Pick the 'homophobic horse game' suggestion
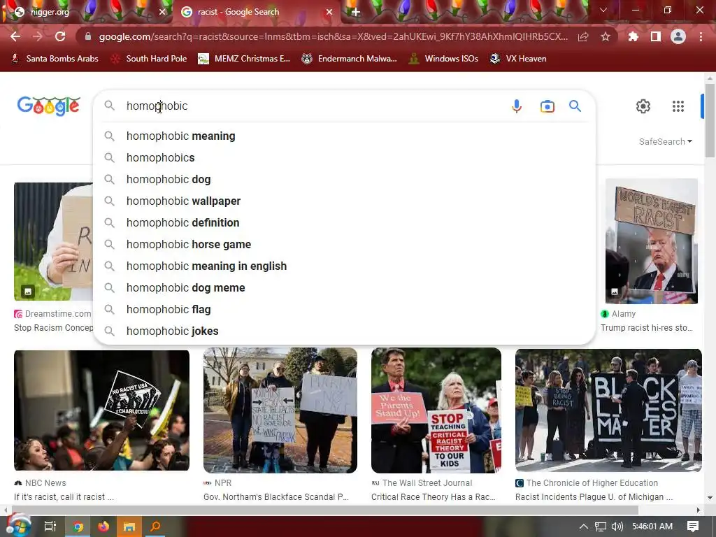The height and width of the screenshot is (537, 716). point(344,244)
